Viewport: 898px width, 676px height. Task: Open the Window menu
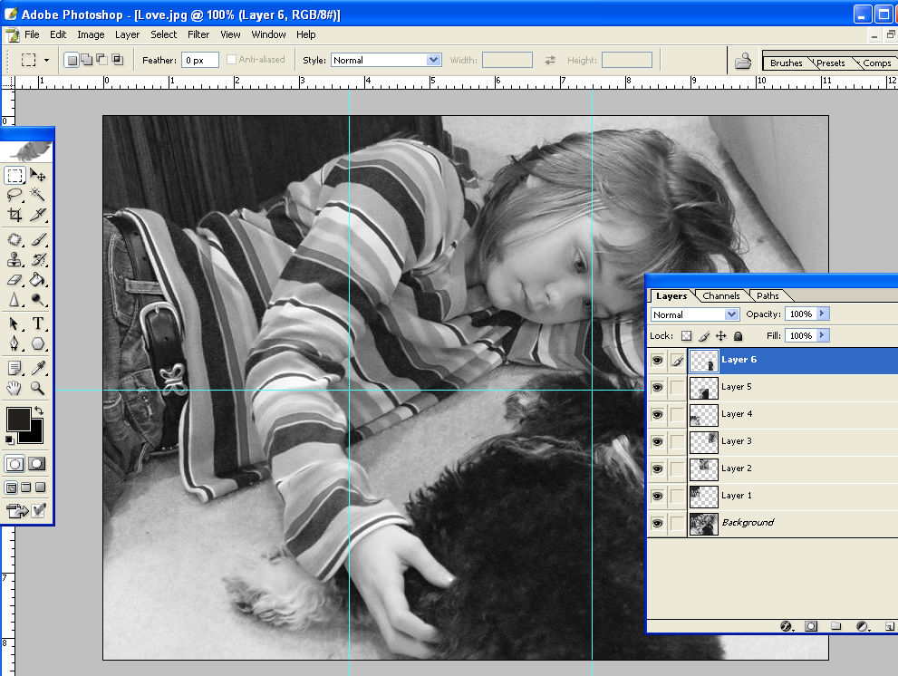pos(268,34)
